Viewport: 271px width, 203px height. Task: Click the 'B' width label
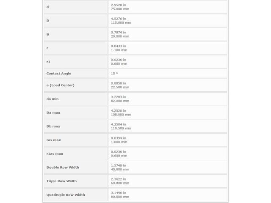click(48, 34)
